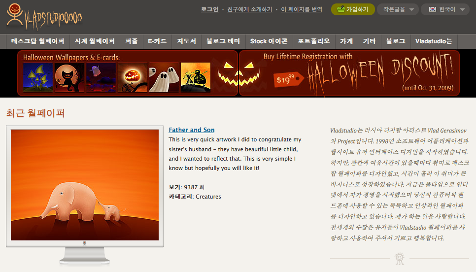Select the 퍼즐 menu item
Image resolution: width=476 pixels, height=272 pixels.
pyautogui.click(x=132, y=41)
